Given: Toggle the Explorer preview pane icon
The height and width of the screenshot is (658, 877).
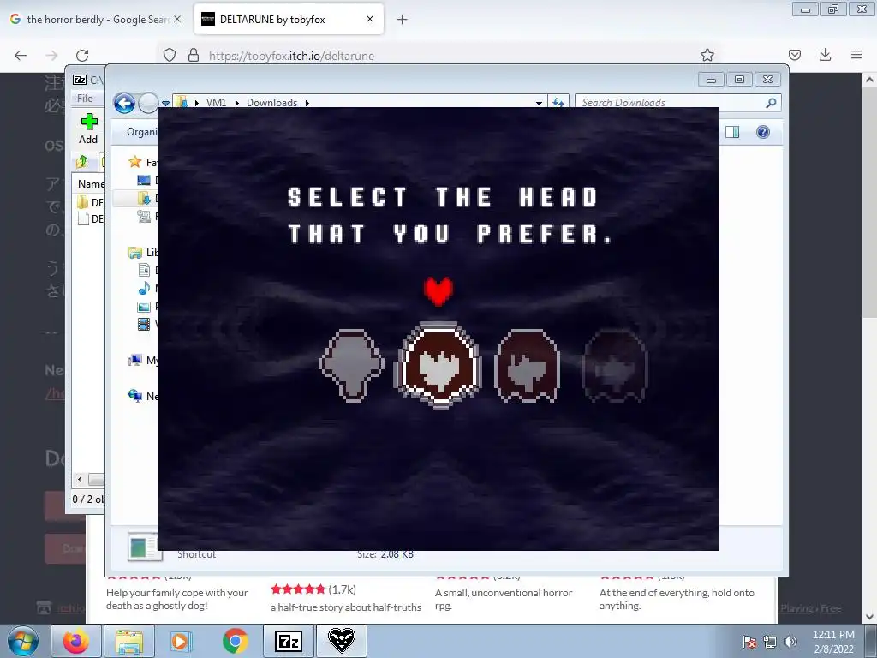Looking at the screenshot, I should coord(732,132).
